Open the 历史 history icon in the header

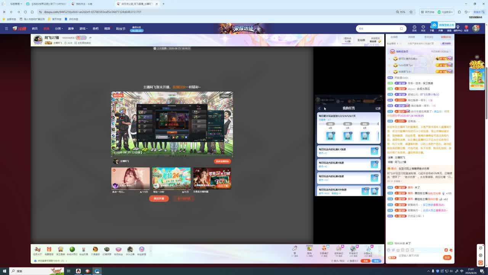tap(414, 28)
